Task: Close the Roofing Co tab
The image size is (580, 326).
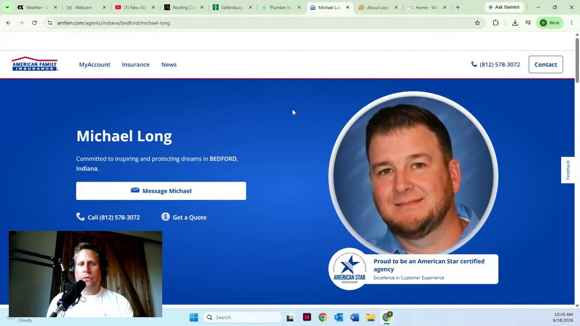Action: tap(202, 7)
